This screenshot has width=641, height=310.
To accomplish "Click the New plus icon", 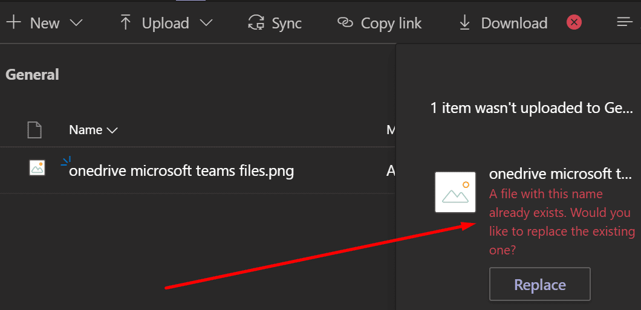I will [x=13, y=22].
